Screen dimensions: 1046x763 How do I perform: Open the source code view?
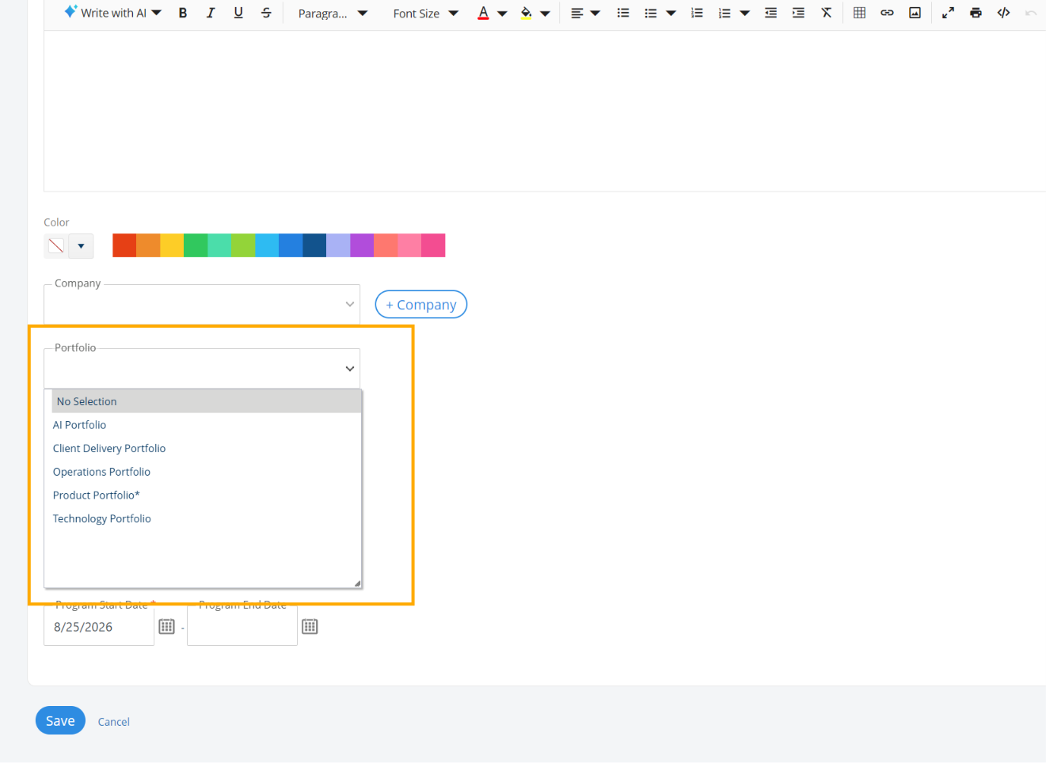(1003, 13)
